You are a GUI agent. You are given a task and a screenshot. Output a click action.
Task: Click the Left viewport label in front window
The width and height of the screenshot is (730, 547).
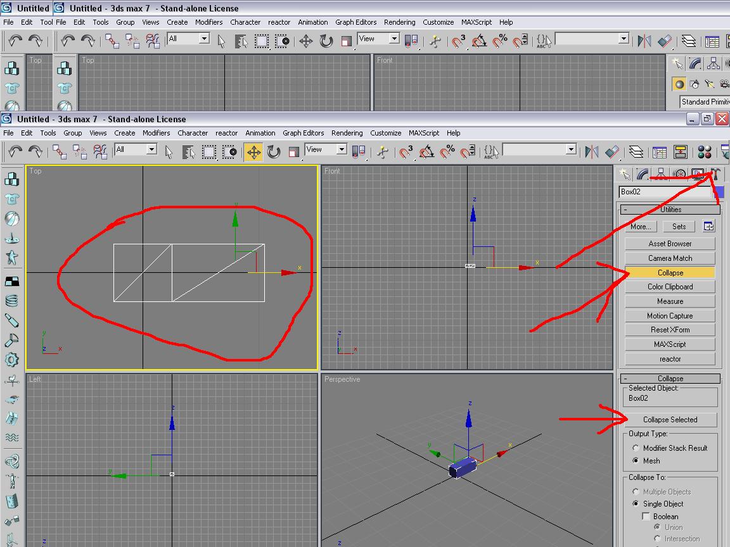tap(35, 379)
